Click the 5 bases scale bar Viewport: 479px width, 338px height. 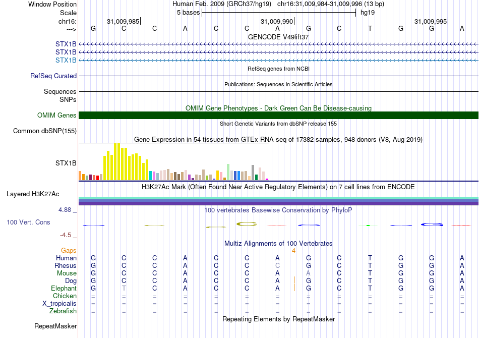coord(279,13)
